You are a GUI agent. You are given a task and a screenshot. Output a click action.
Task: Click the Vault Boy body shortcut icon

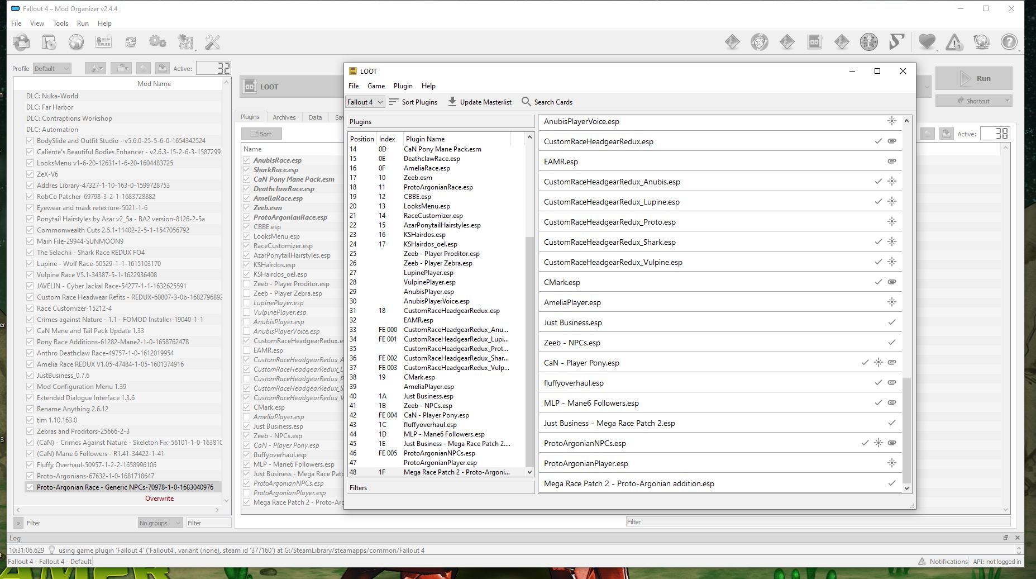869,42
